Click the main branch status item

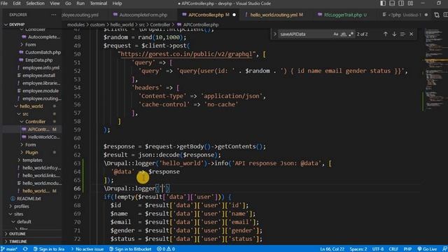tap(9, 249)
